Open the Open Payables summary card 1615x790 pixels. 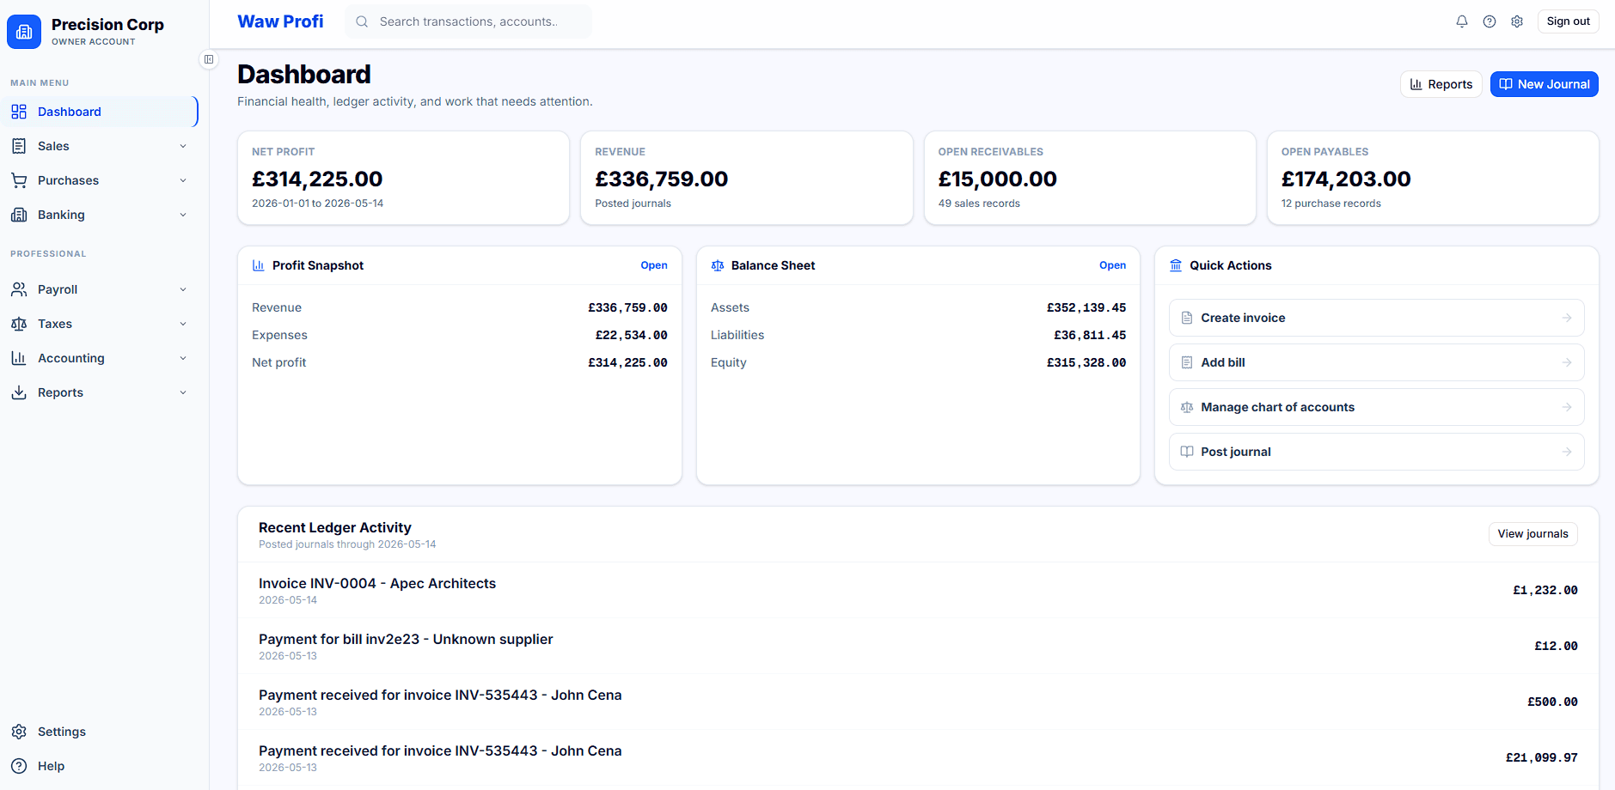1433,178
